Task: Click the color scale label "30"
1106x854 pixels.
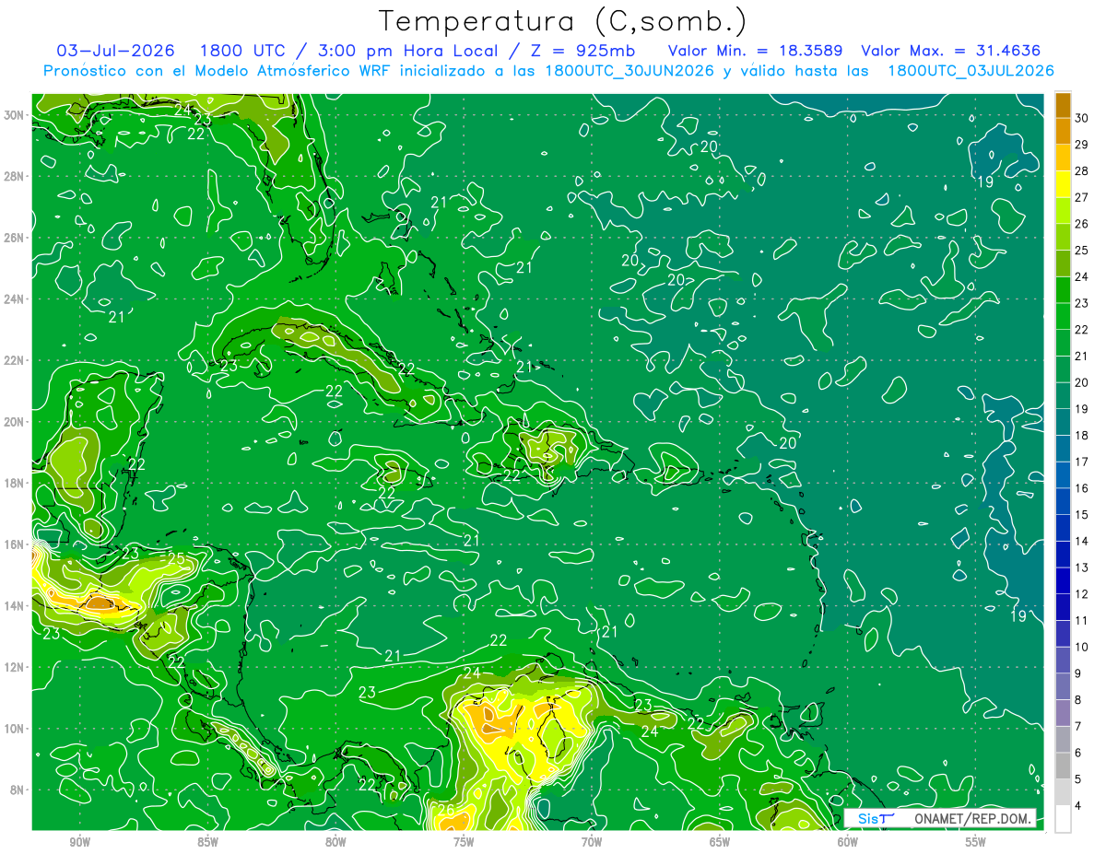Action: point(1081,118)
